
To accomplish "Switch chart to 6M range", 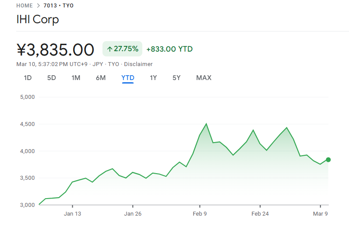I will (x=101, y=78).
